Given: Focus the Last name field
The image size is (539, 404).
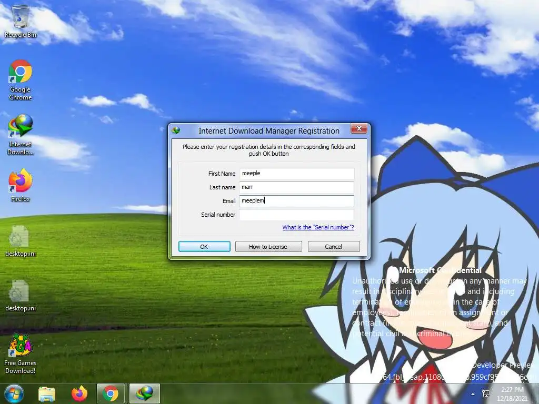Looking at the screenshot, I should [x=297, y=187].
